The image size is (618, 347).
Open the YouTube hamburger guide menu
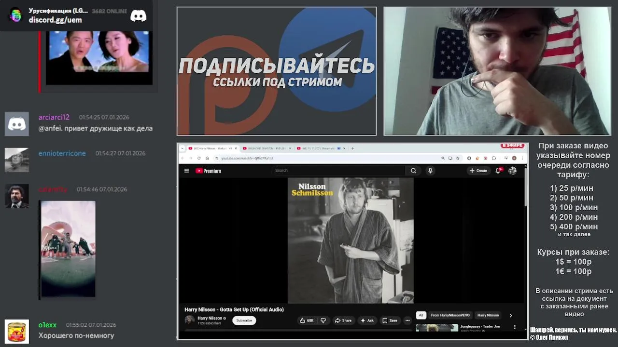(186, 171)
